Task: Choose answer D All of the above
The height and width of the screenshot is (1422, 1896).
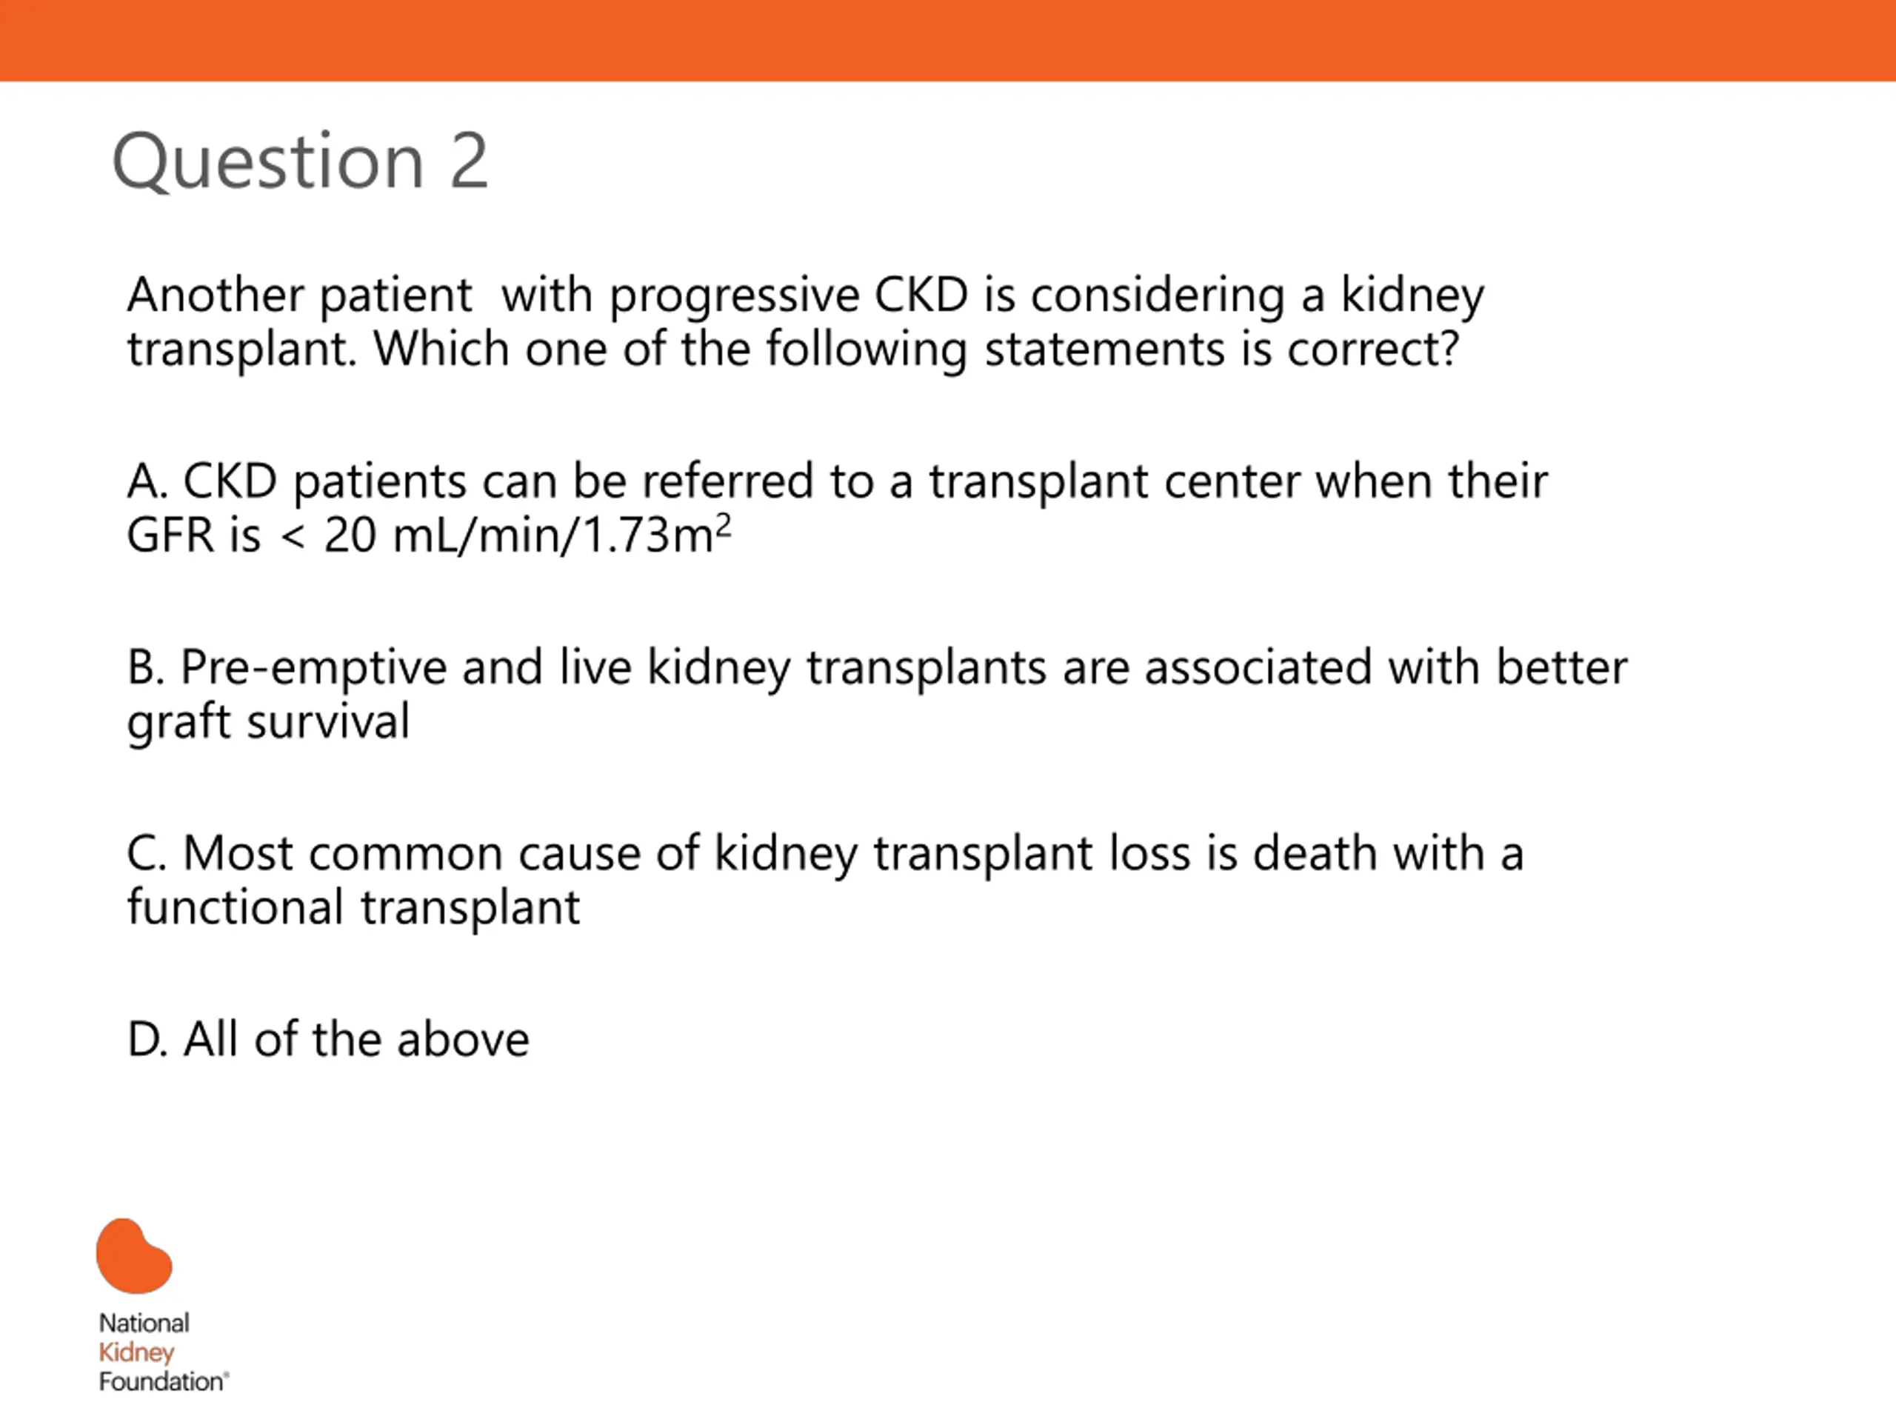Action: tap(327, 1040)
